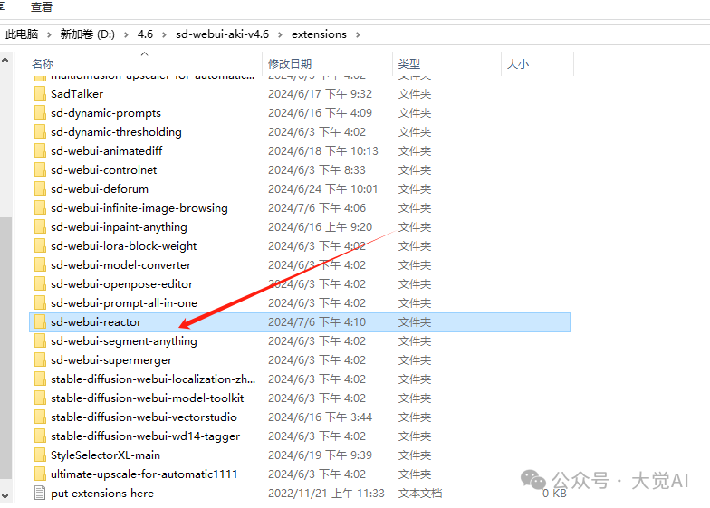Select the sd-dynamic-prompts folder icon
Screen dimensions: 710x508
click(x=40, y=112)
